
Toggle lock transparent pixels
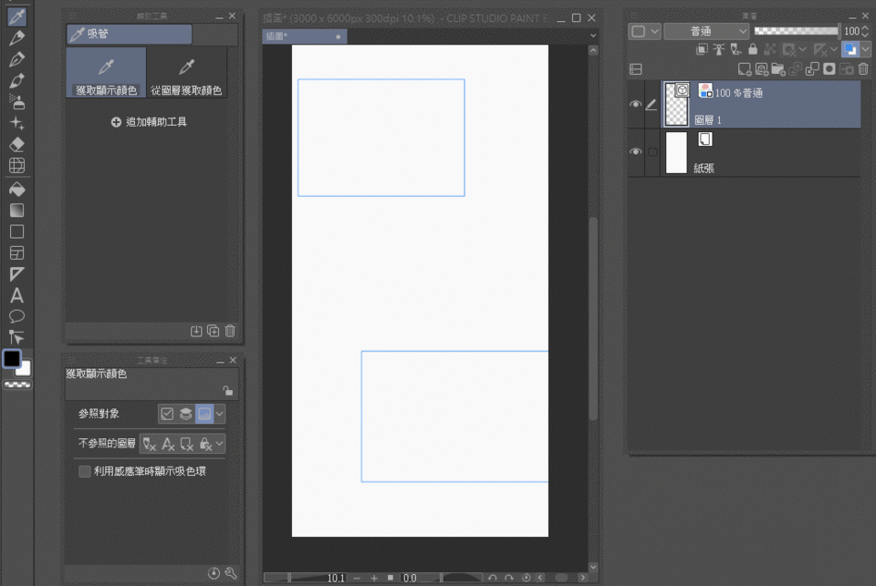click(770, 50)
